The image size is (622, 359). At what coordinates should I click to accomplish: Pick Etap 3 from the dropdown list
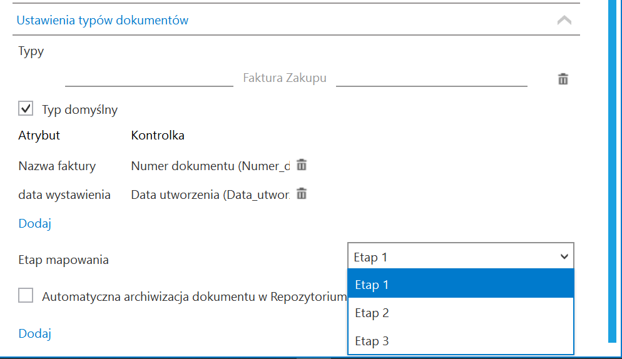[461, 340]
